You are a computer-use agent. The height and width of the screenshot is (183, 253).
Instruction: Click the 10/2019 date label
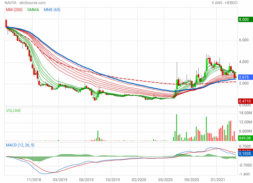pos(113,180)
